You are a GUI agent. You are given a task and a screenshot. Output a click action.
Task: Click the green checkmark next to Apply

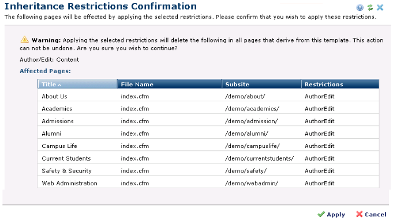coord(321,214)
